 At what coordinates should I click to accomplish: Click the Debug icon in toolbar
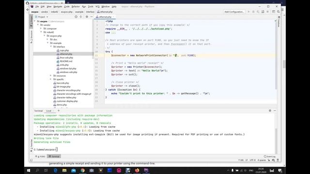point(253,12)
